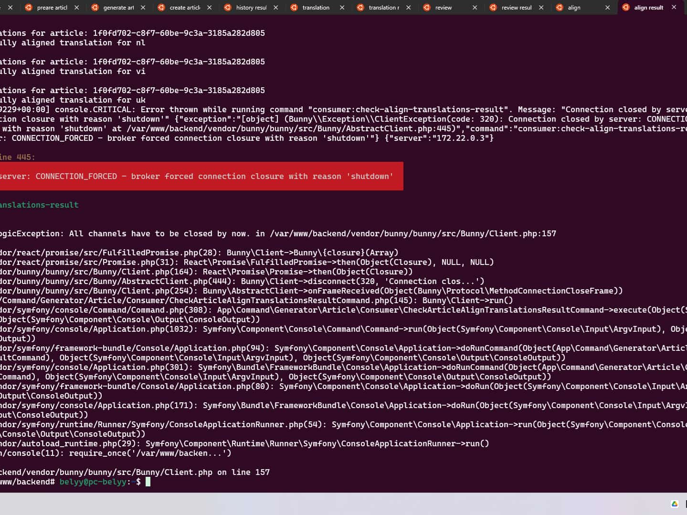Close the "review resul" tab
The height and width of the screenshot is (515, 687).
pos(541,8)
